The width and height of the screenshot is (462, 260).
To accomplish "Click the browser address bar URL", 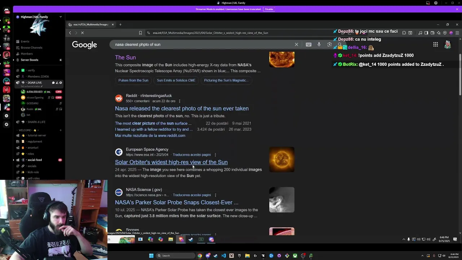I will (x=210, y=33).
